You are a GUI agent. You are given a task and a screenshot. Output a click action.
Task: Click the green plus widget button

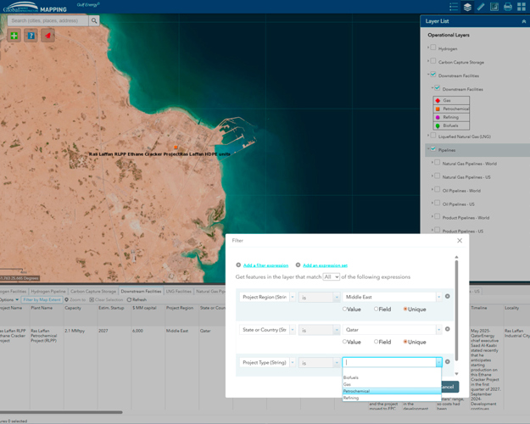coord(14,36)
